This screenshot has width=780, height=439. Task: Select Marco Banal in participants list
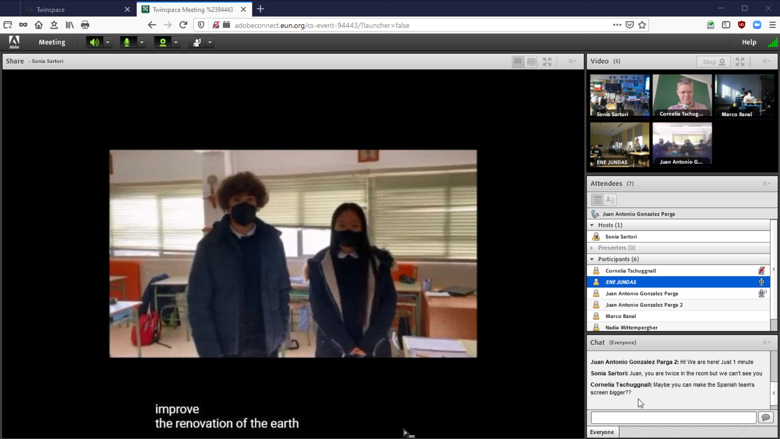click(678, 316)
